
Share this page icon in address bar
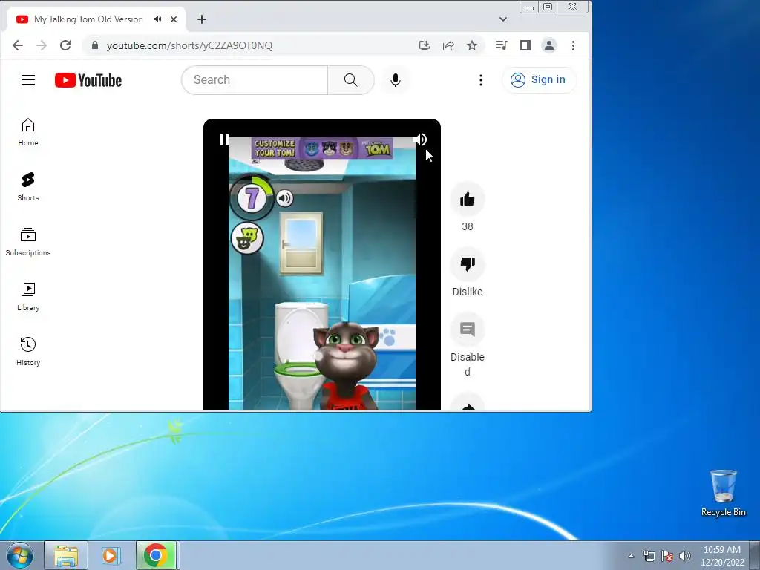click(448, 45)
